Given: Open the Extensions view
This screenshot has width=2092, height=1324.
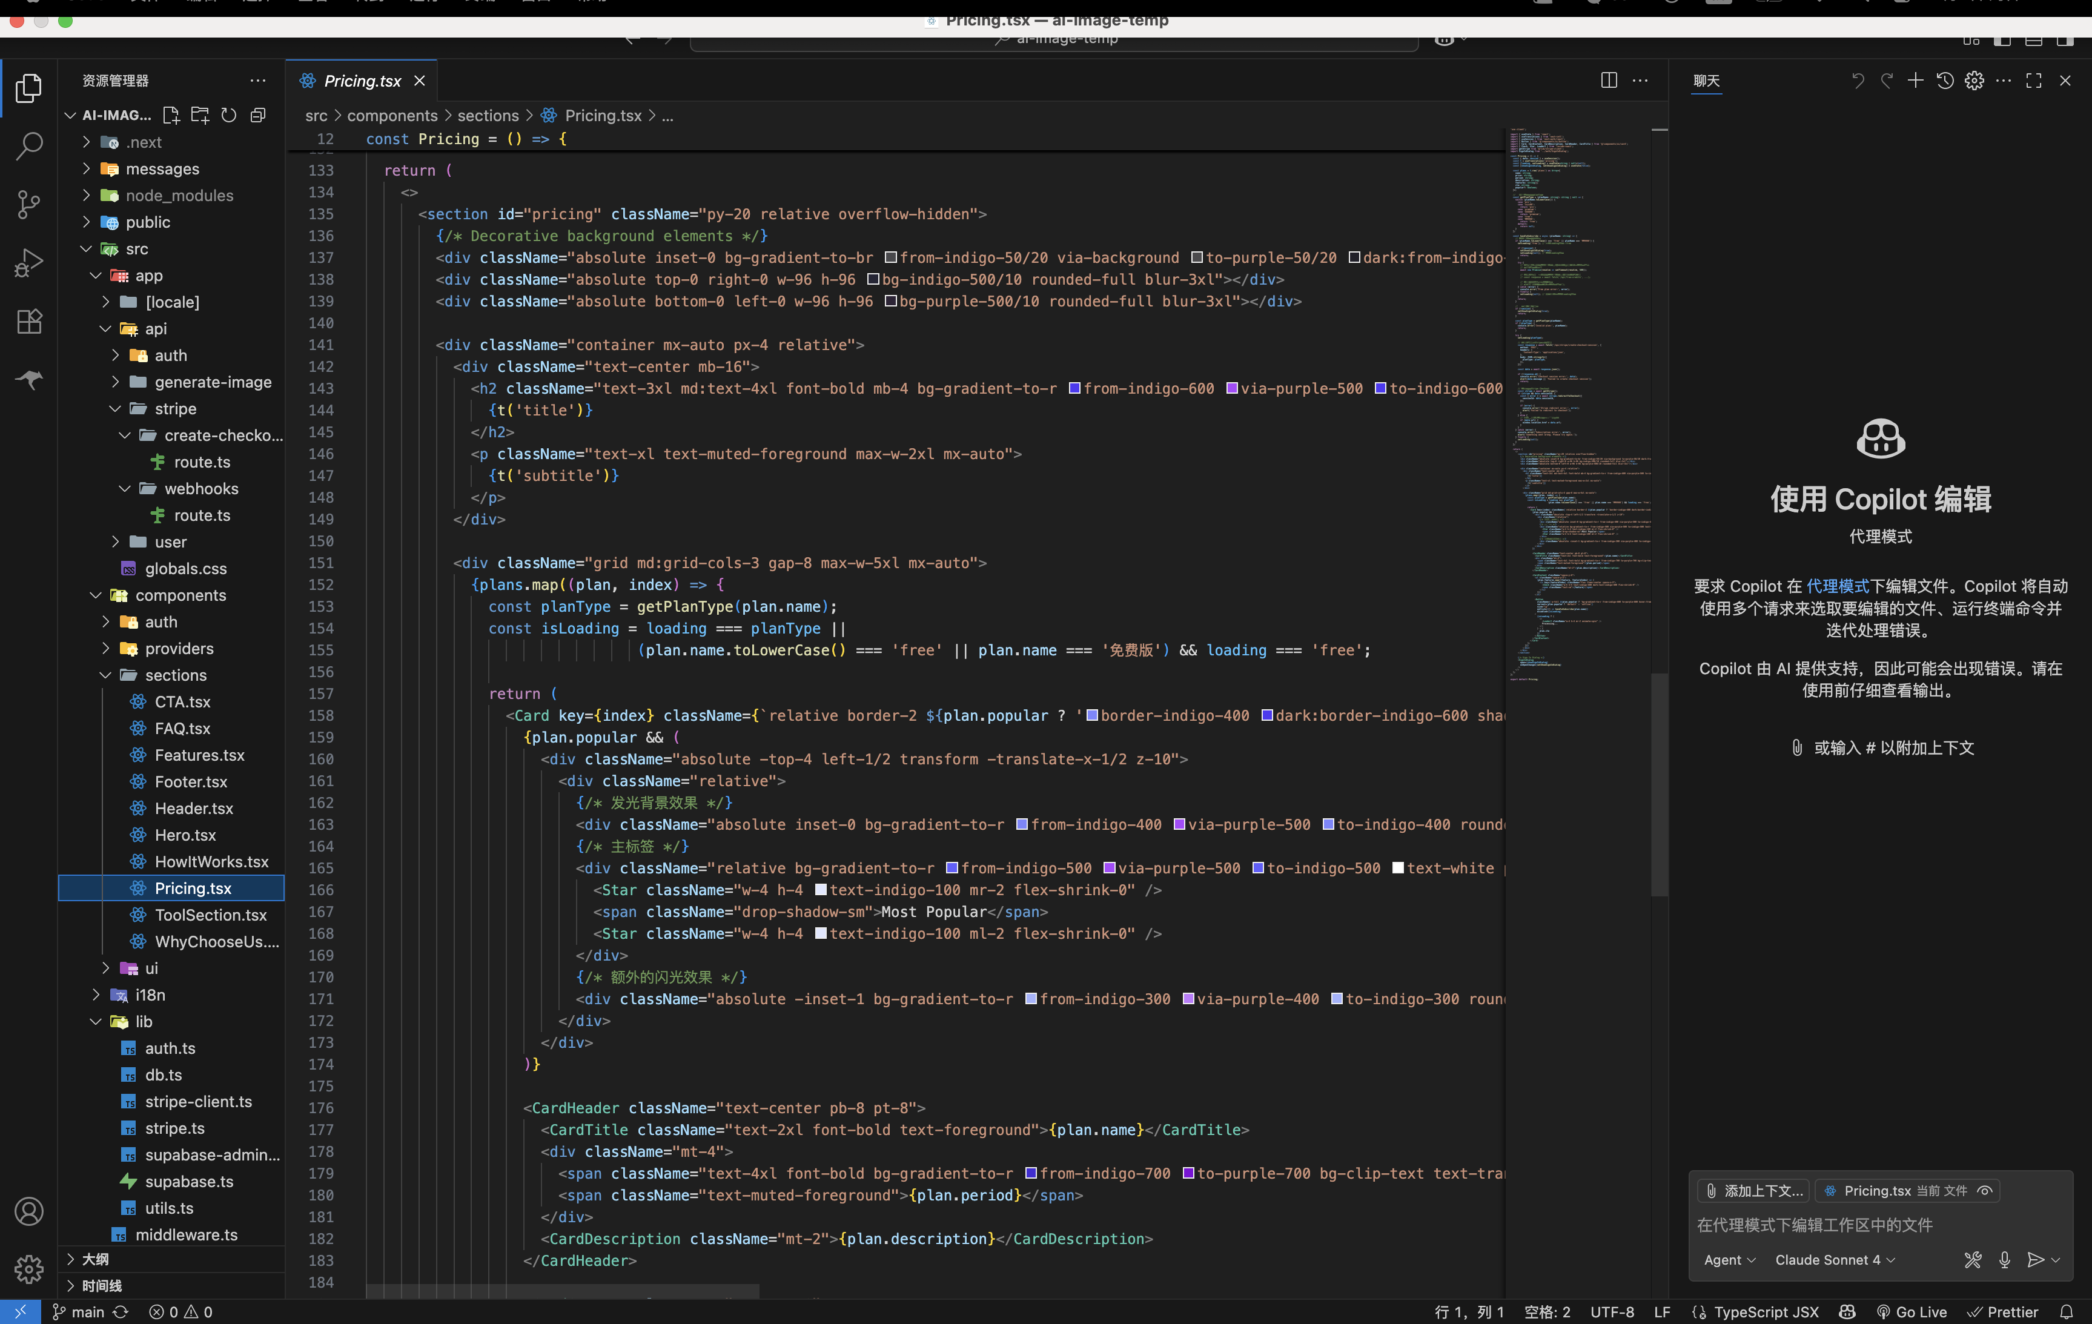Looking at the screenshot, I should click(28, 322).
